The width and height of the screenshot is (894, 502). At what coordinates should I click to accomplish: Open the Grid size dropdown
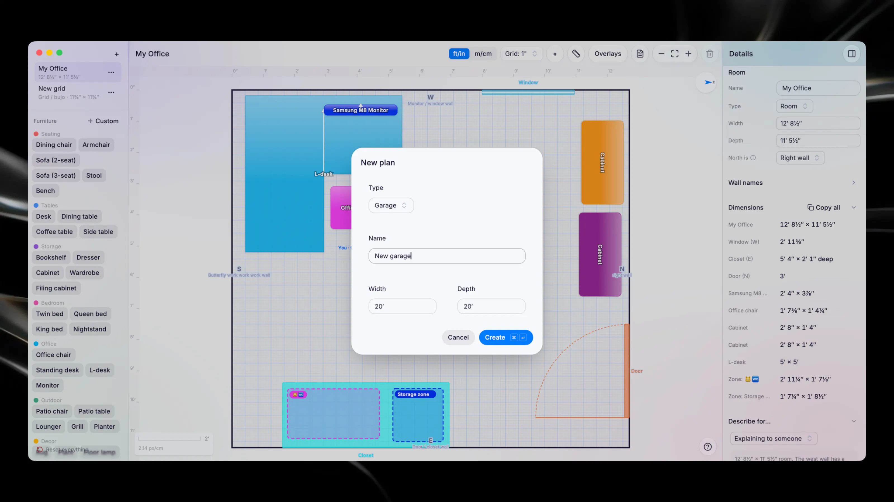521,54
